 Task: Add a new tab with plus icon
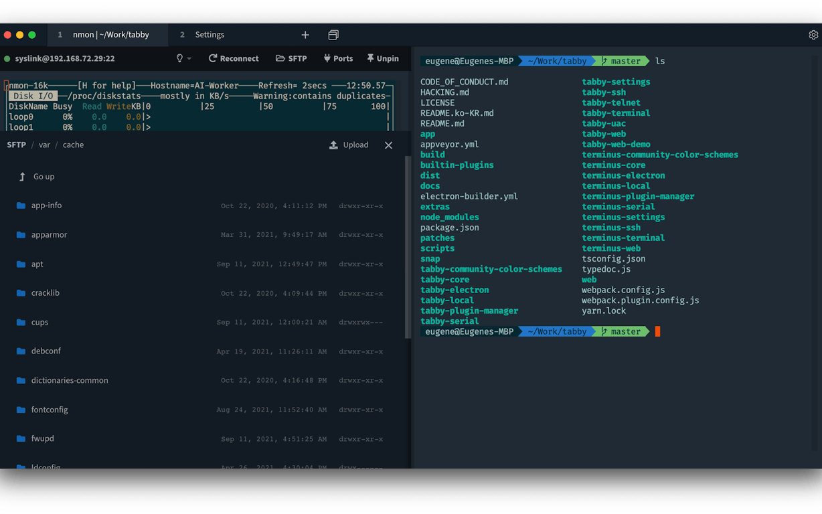tap(305, 35)
